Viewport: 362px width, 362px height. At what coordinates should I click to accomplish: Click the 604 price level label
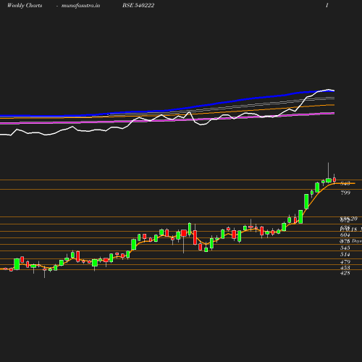(x=345, y=235)
